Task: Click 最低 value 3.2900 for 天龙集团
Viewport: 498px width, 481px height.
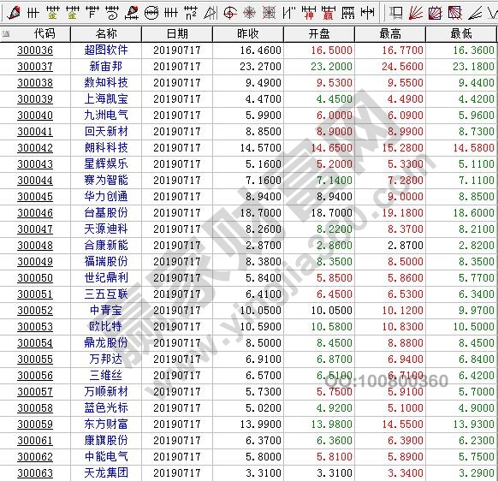Action: (477, 473)
